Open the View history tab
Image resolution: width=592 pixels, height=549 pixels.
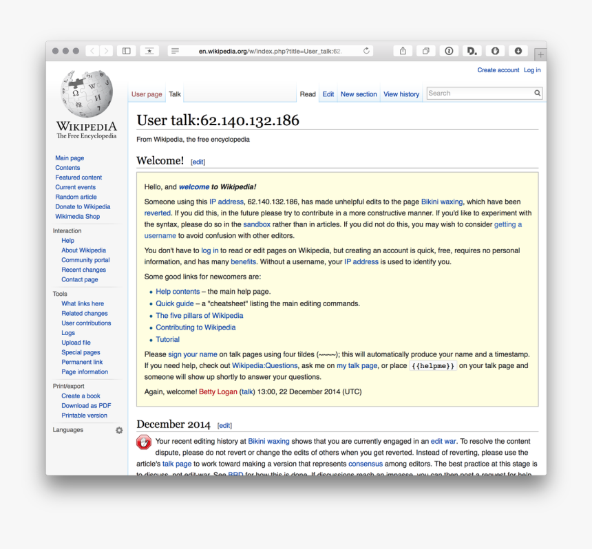(401, 94)
